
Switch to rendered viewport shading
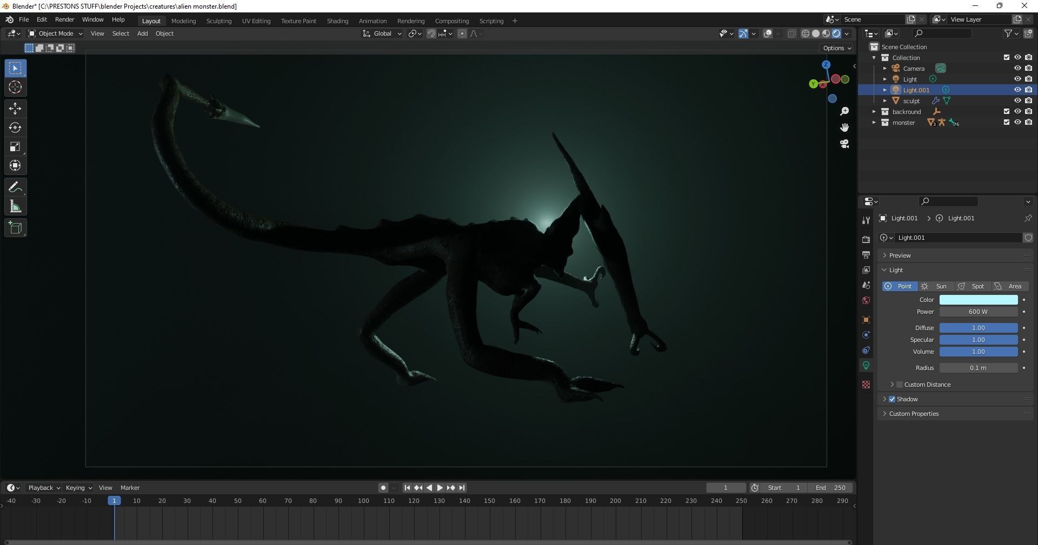[836, 33]
